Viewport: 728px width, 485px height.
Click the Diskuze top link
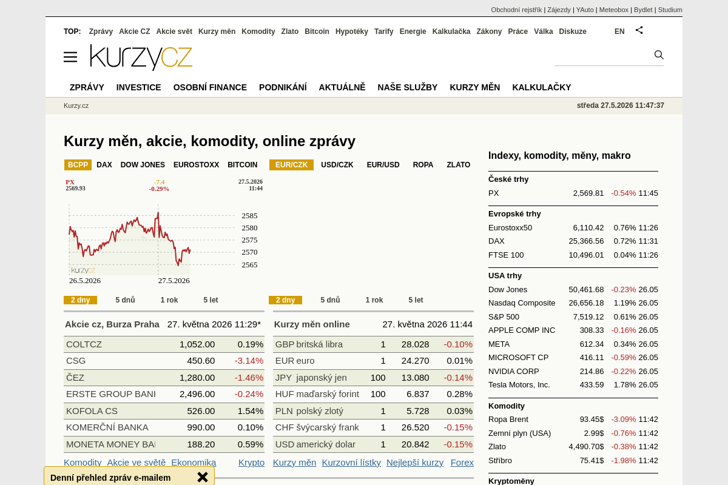573,32
